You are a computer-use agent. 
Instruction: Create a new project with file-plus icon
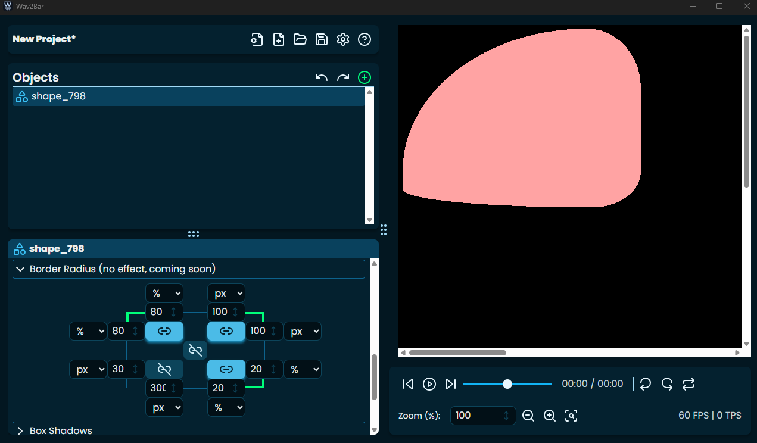279,39
